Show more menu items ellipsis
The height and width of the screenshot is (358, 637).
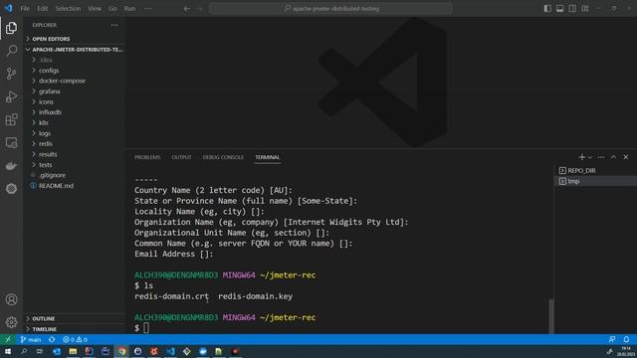(148, 9)
